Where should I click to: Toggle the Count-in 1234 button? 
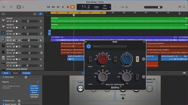pos(122,7)
